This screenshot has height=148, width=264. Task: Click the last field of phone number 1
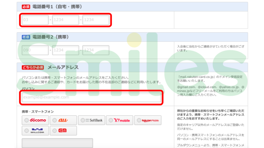pos(96,20)
